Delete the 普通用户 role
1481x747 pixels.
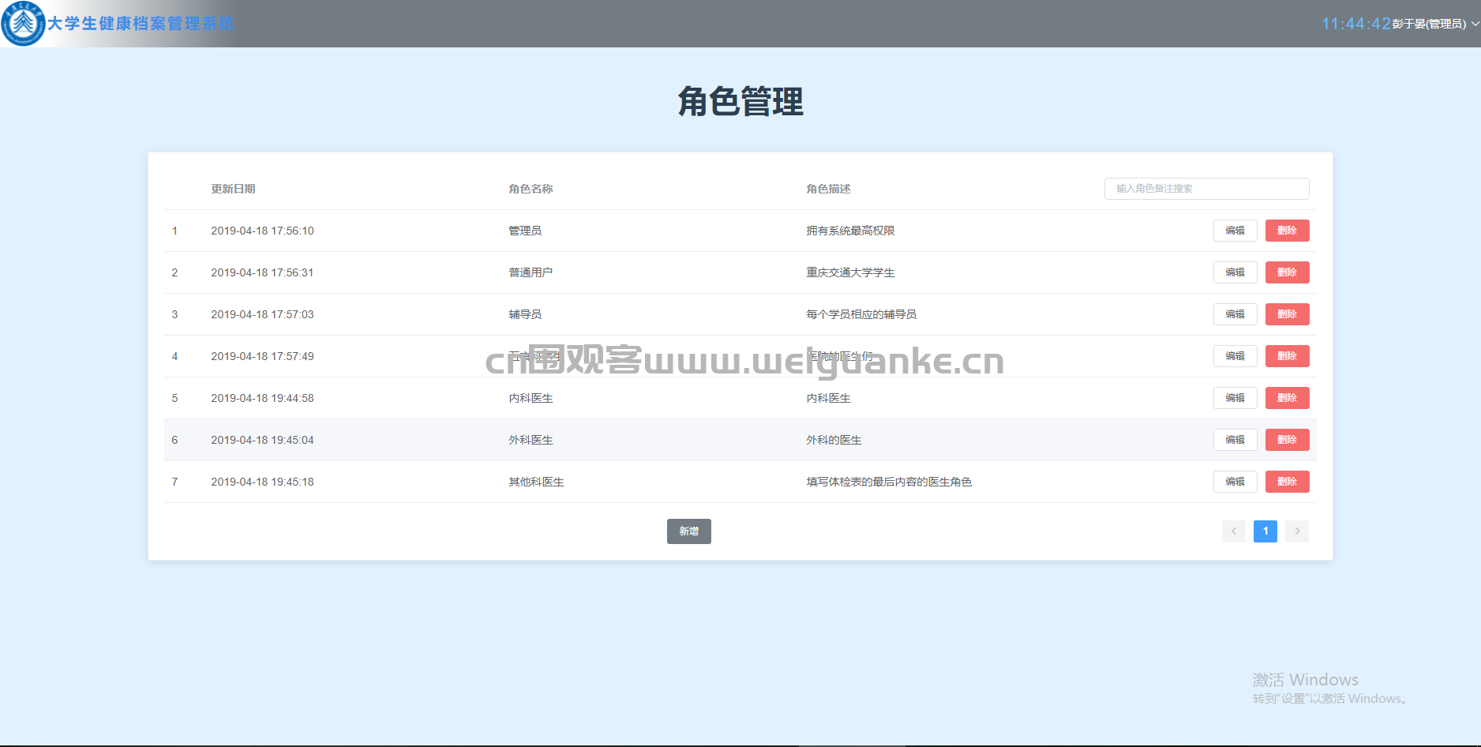(1288, 272)
